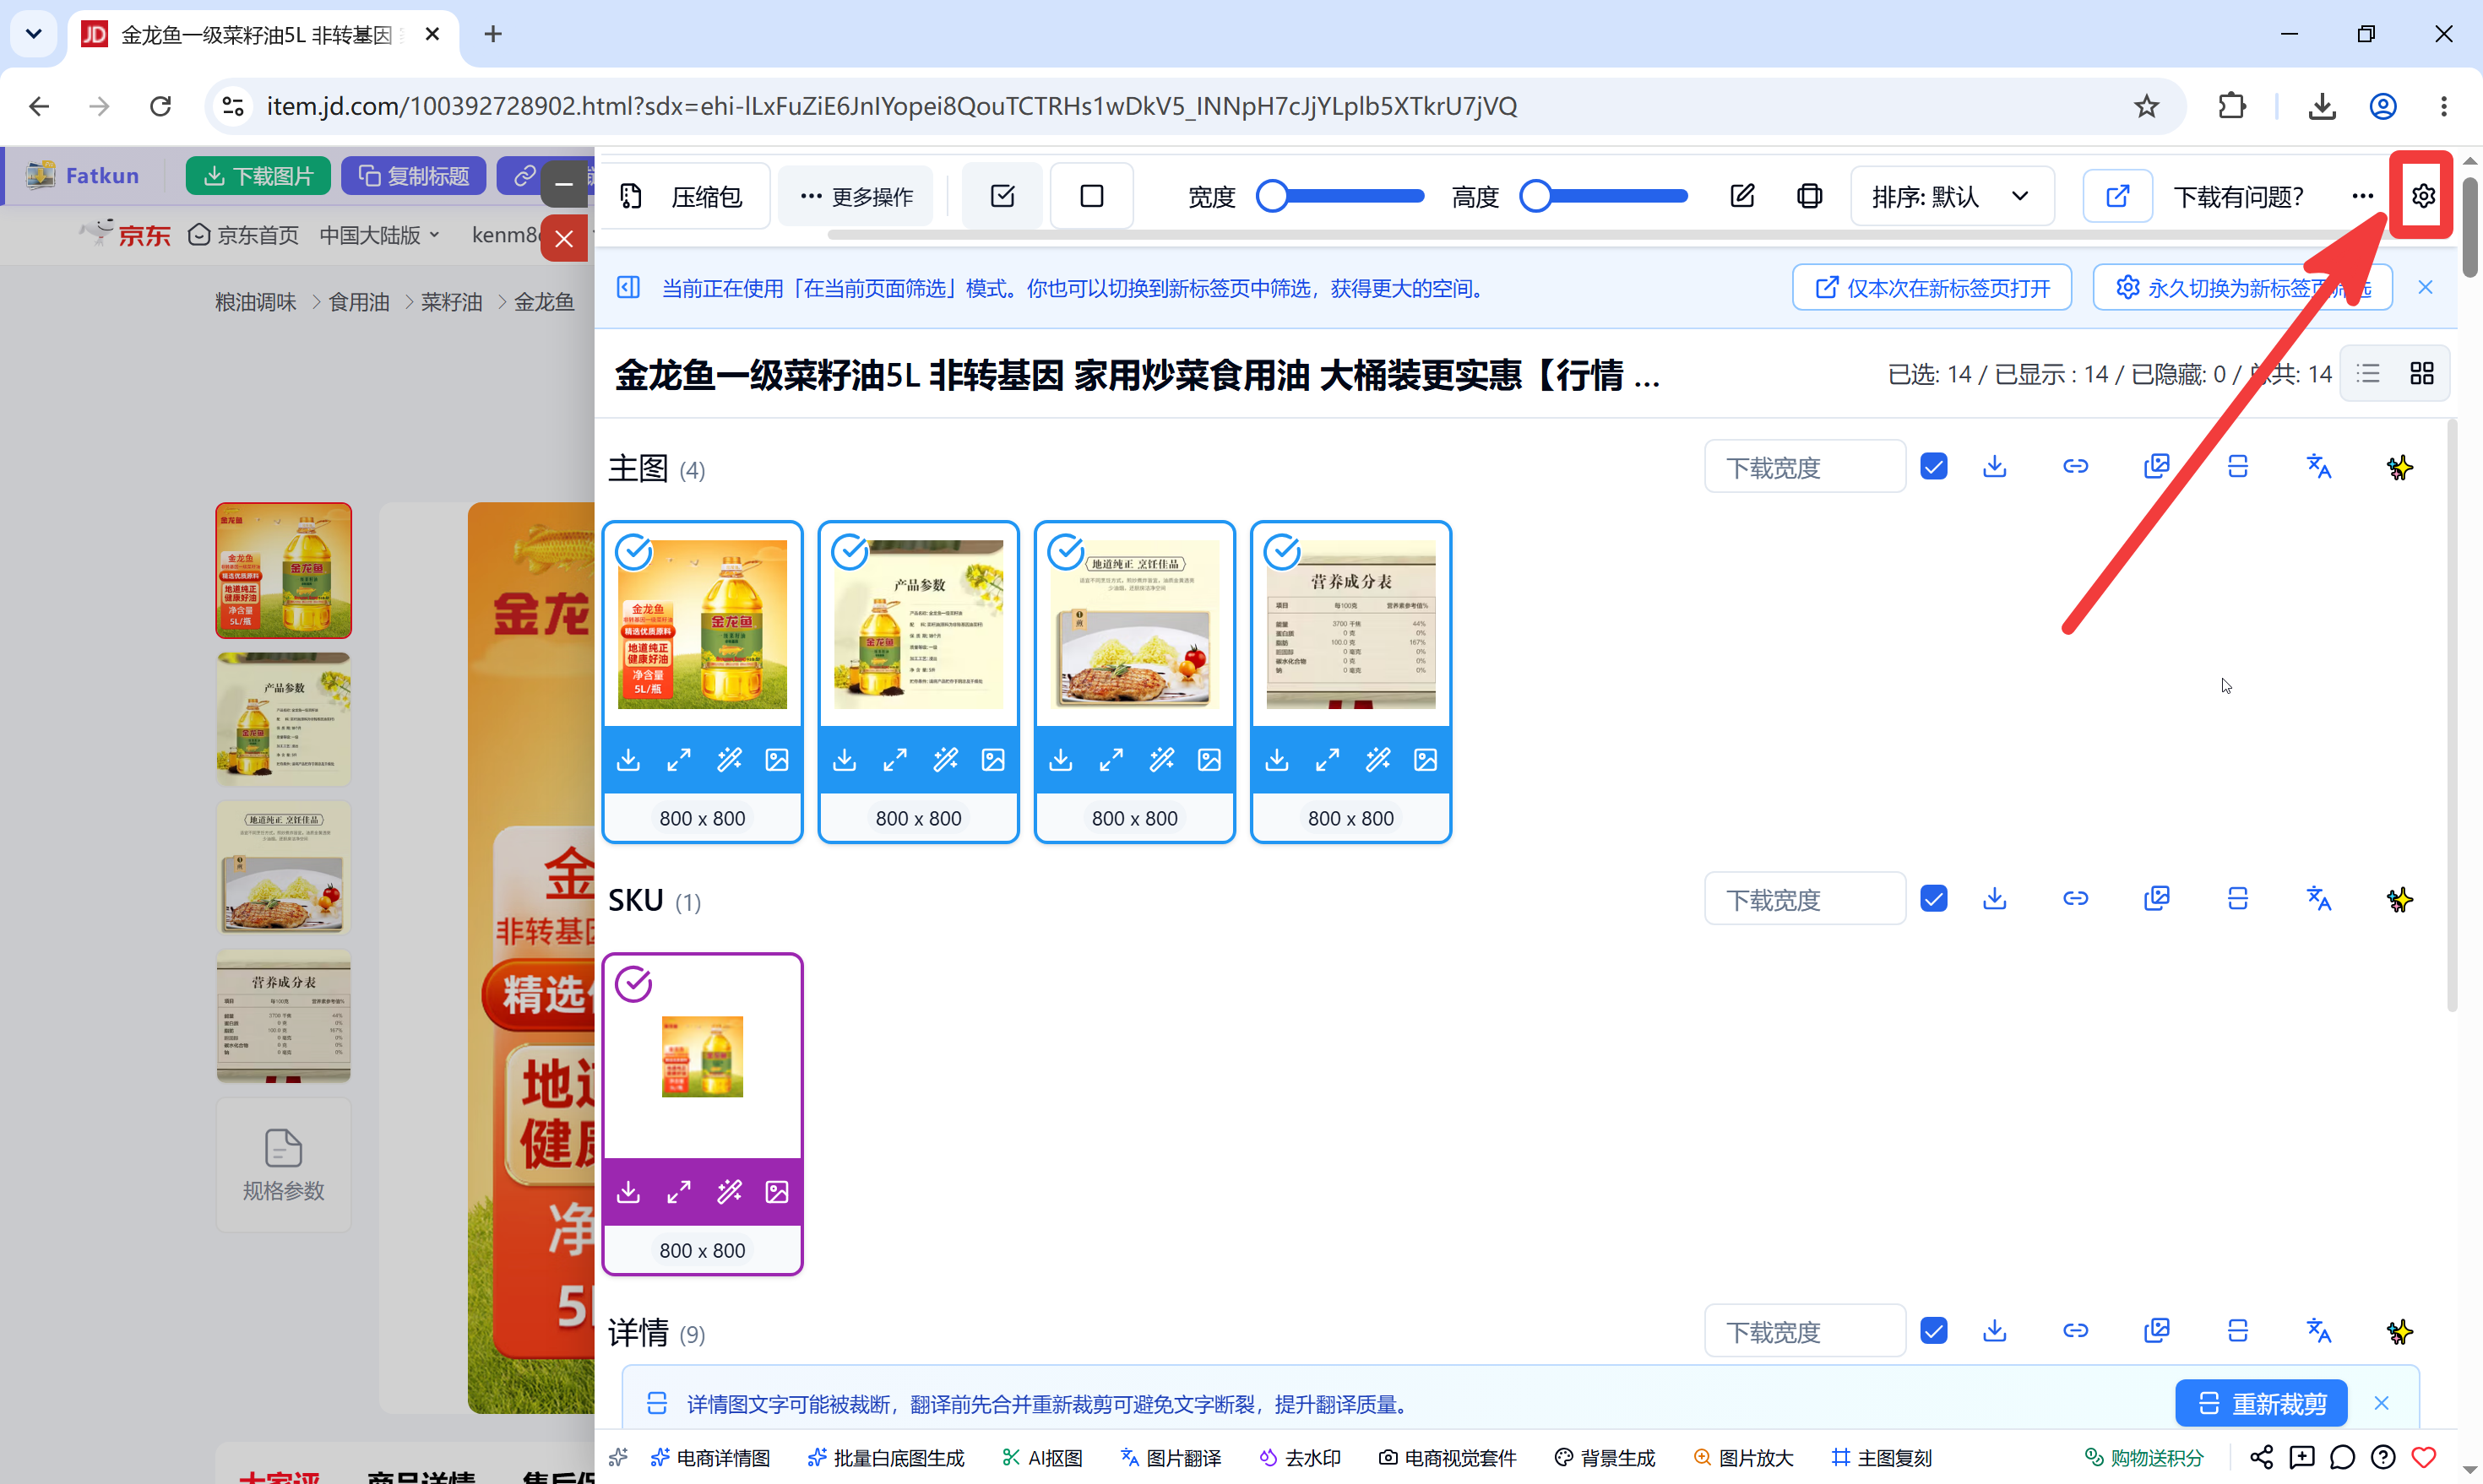The image size is (2483, 1484).
Task: Enlarge the 产品参数 main image
Action: coord(894,760)
